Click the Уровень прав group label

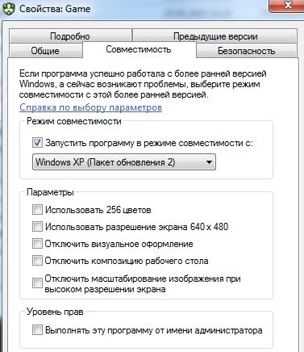tap(55, 312)
